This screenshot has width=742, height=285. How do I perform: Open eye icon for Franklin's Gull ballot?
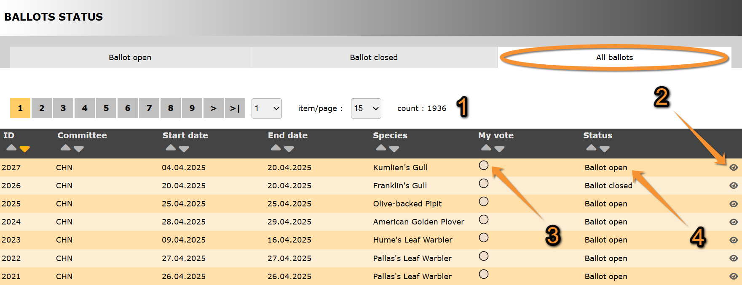point(733,185)
